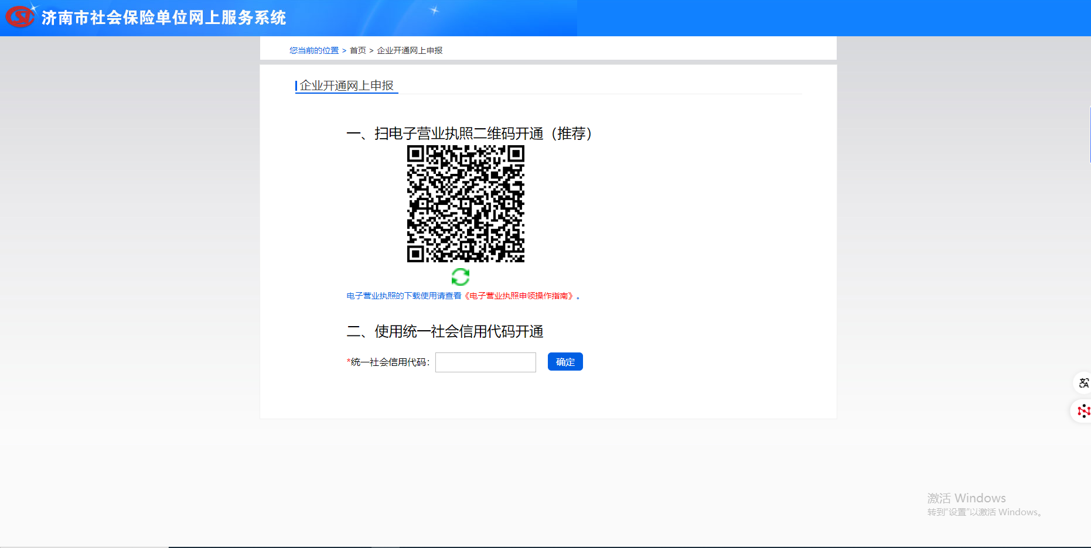This screenshot has height=548, width=1091.
Task: Focus the 统一社会信用代码 input field
Action: pos(486,362)
